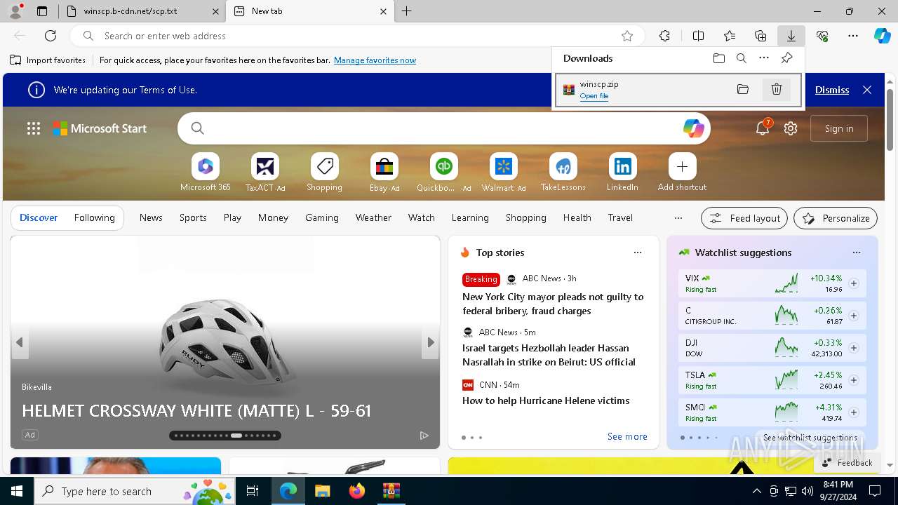Expand more feed categories ellipsis

tap(678, 217)
